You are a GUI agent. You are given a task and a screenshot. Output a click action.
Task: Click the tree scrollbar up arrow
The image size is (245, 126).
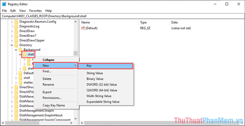click(x=76, y=22)
